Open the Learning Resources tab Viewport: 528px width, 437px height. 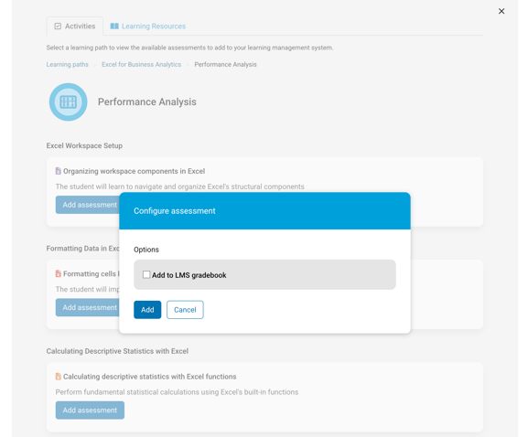coord(148,27)
